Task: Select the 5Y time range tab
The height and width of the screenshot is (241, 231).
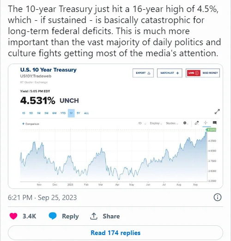Action: pos(79,113)
